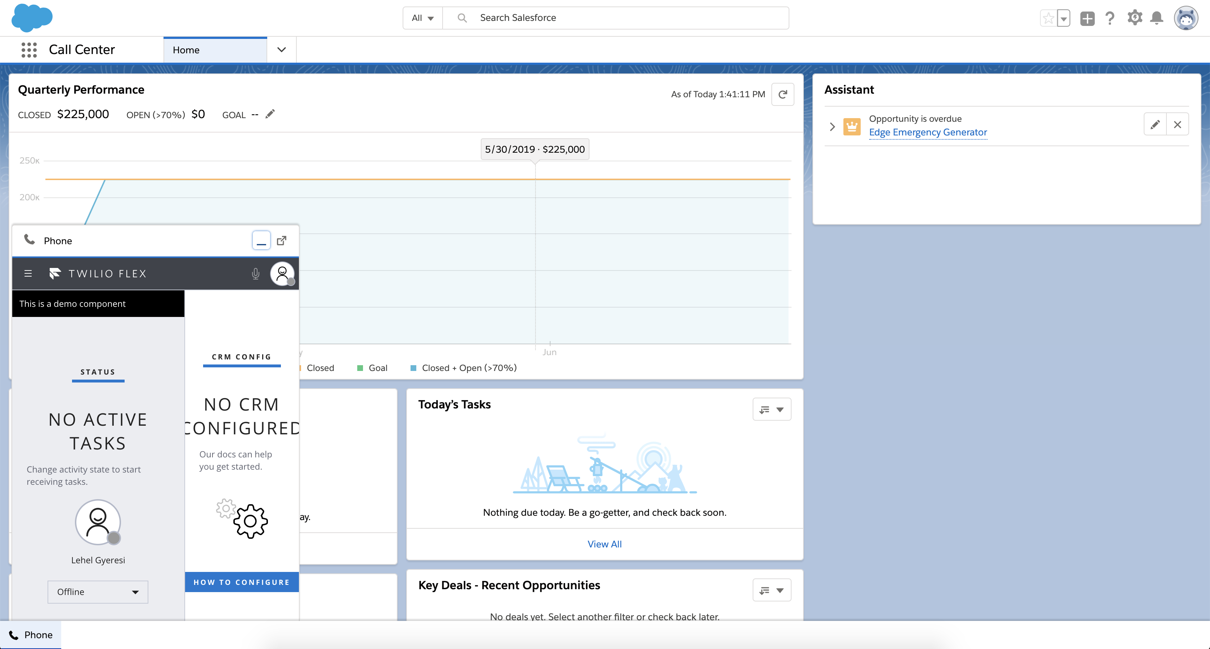Screen dimensions: 1210x649
Task: Open Key Deals filter dropdown
Action: tap(772, 590)
